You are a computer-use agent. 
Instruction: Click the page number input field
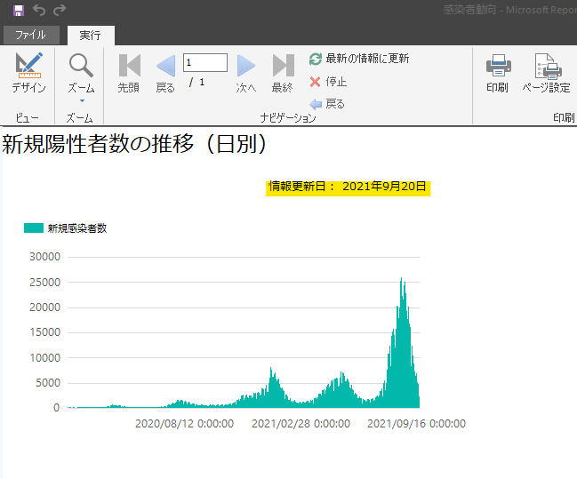204,62
